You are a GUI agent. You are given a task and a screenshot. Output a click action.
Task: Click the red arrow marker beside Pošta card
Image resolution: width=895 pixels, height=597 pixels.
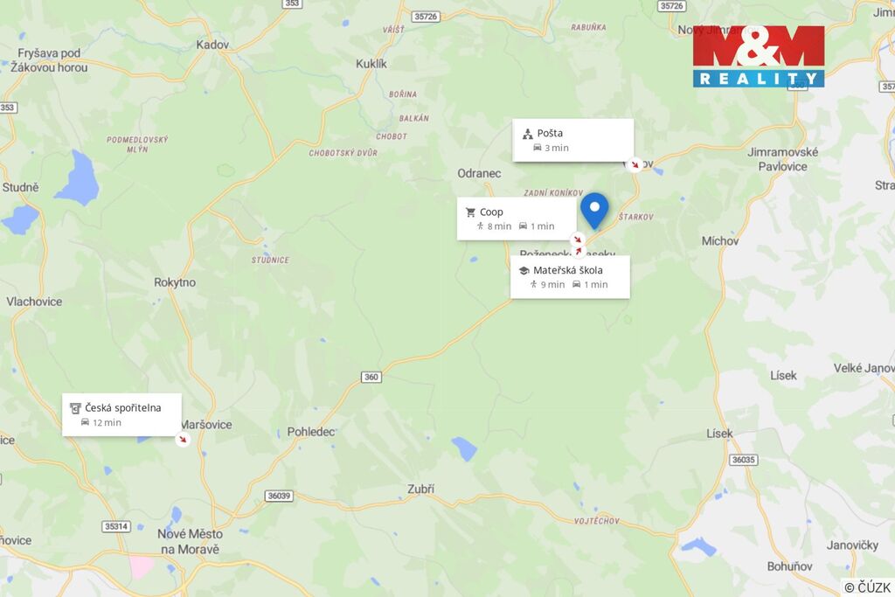click(635, 164)
